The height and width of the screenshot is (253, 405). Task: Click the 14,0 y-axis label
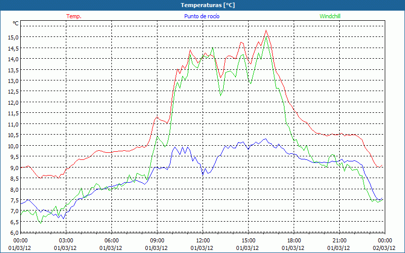[x=14, y=59]
